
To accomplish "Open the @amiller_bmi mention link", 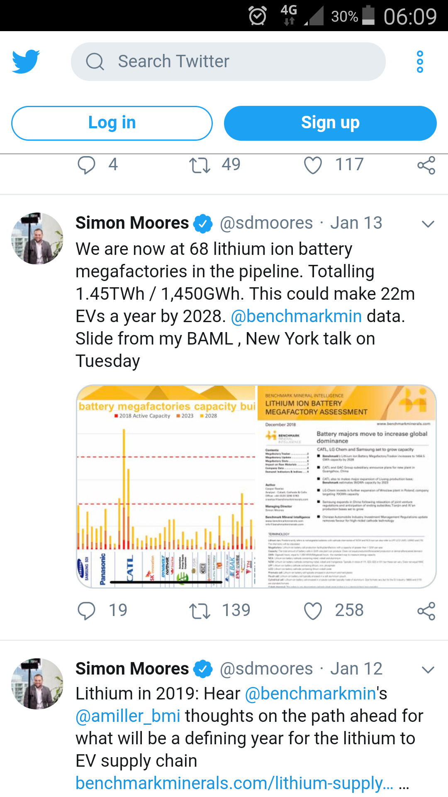I will [x=128, y=716].
